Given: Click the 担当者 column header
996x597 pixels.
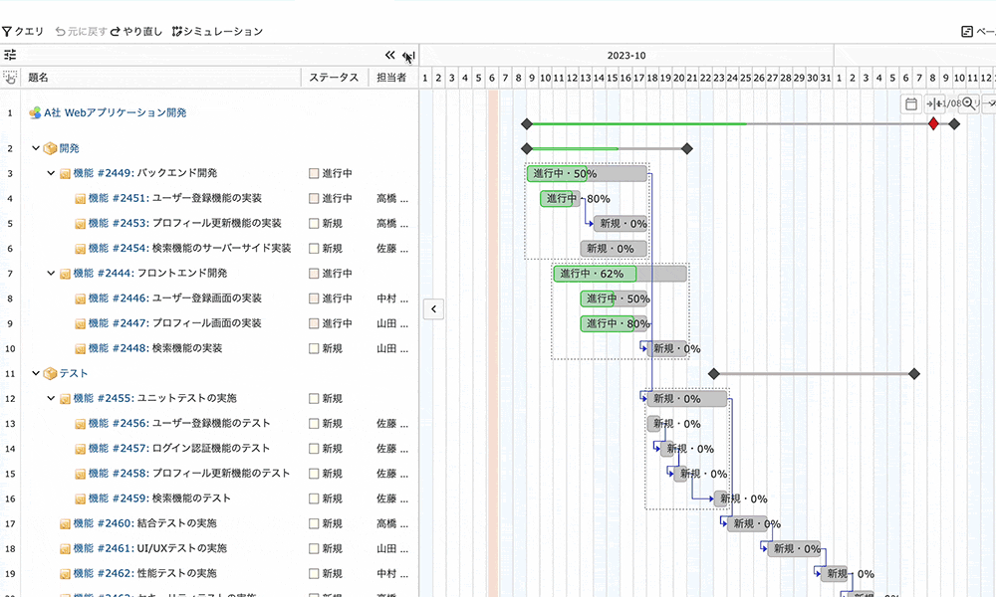Looking at the screenshot, I should point(391,78).
